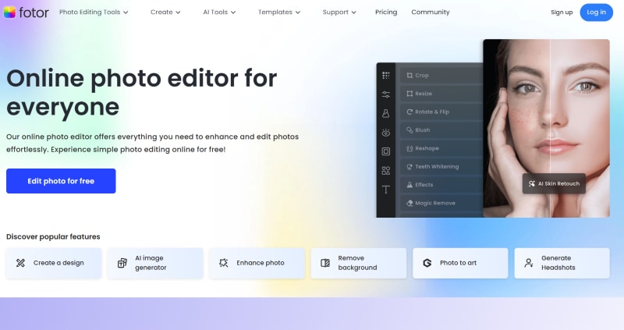Click the Crop tool icon
This screenshot has width=624, height=330.
coord(409,75)
